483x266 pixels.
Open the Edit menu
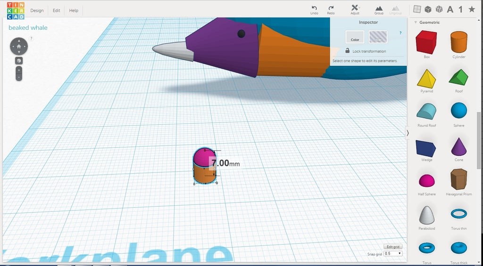point(57,10)
